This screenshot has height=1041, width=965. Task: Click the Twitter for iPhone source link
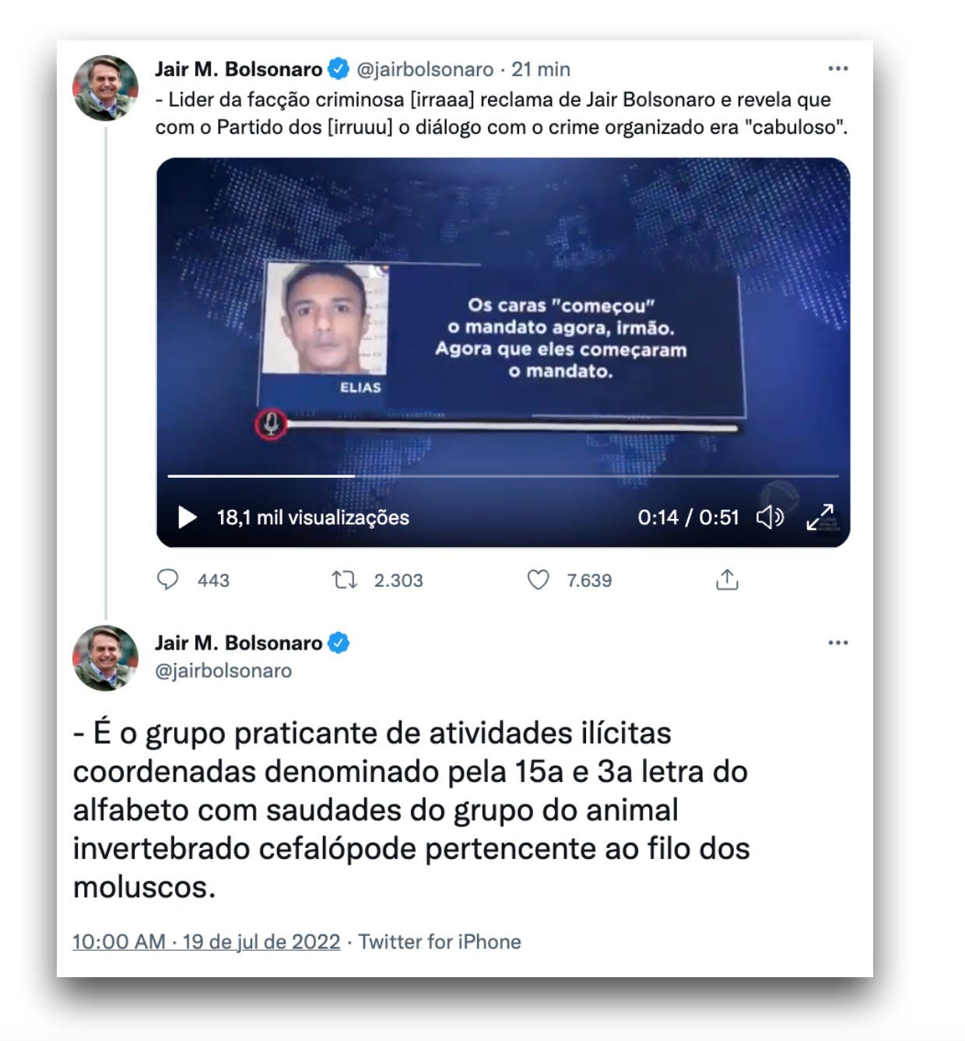(440, 942)
